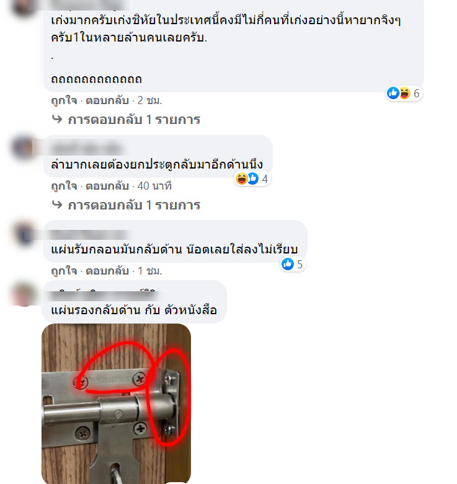Reply to the comment posted 40 นาที ago
The width and height of the screenshot is (457, 484).
pos(107,186)
